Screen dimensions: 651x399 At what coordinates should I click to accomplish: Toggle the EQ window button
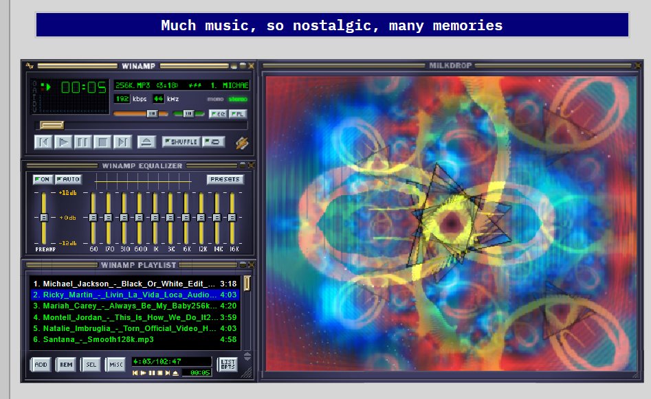(x=218, y=113)
